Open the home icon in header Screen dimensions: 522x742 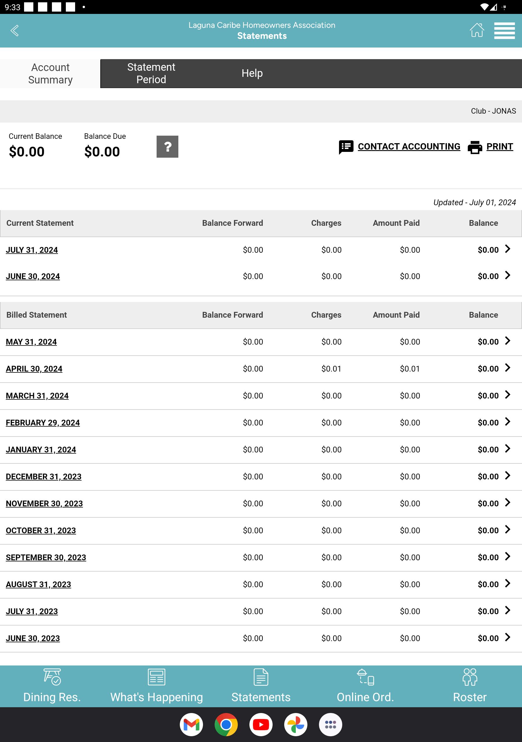(x=477, y=30)
